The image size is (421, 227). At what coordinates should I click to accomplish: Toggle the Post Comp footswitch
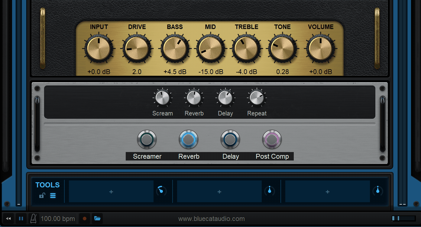pos(272,140)
